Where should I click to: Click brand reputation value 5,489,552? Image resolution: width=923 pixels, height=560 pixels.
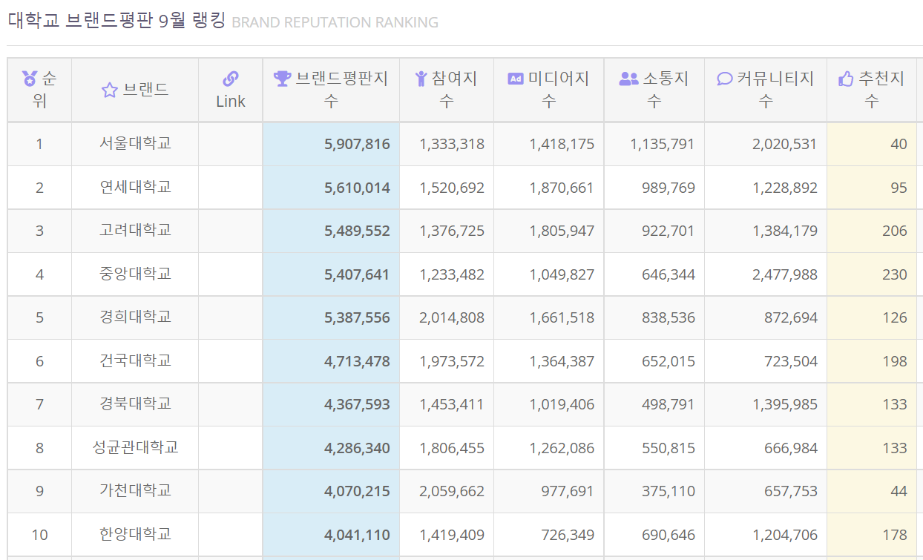[357, 231]
